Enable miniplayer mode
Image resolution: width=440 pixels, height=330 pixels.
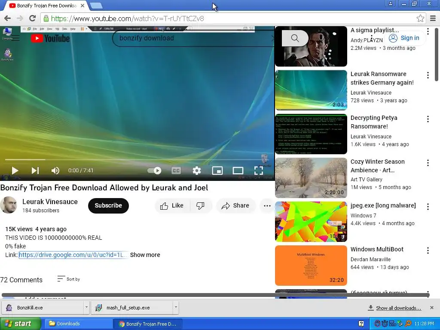click(217, 170)
